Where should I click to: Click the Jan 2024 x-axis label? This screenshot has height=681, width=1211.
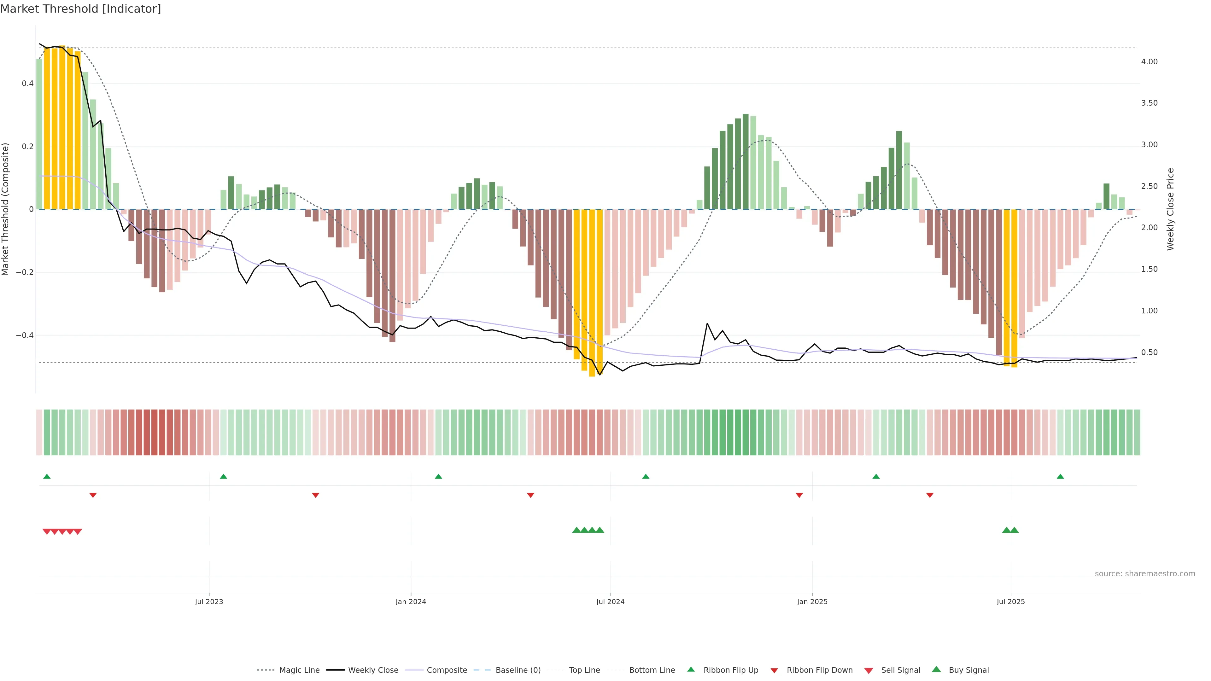point(410,602)
